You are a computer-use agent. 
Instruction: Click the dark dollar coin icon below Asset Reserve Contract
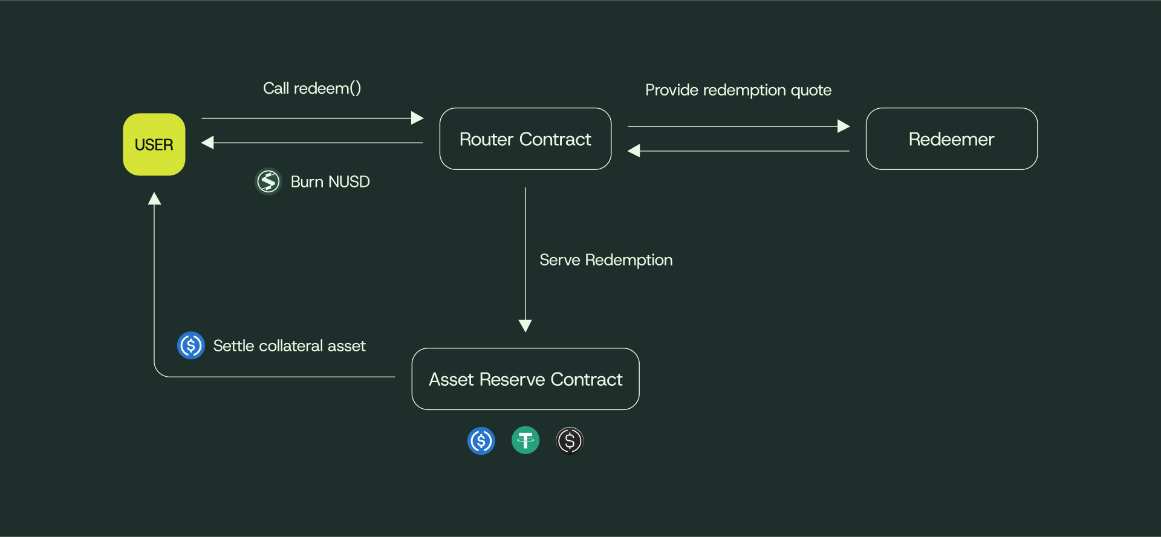(570, 440)
